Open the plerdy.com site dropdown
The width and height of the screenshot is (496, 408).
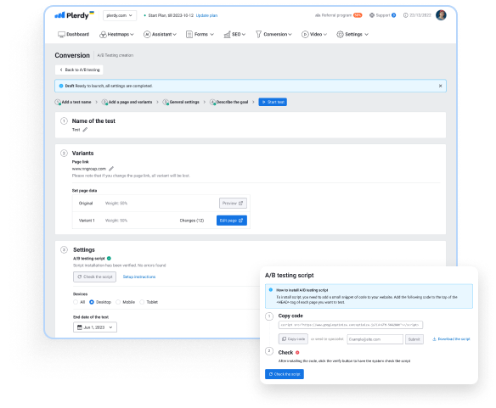120,15
